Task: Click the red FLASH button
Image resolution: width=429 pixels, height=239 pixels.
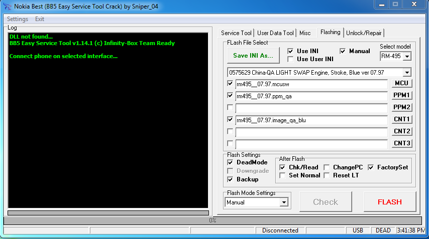Action: (x=390, y=202)
